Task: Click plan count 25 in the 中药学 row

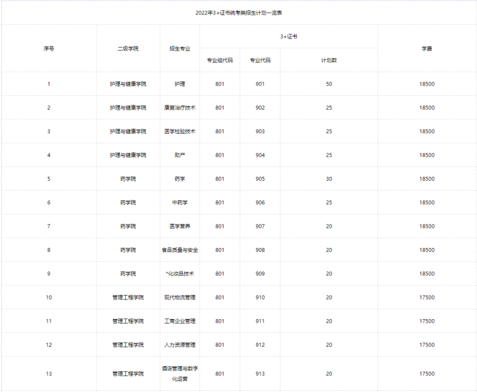Action: point(329,203)
